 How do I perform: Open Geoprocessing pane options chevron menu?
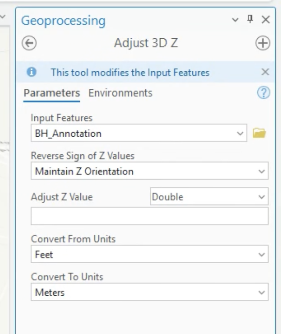tap(235, 20)
